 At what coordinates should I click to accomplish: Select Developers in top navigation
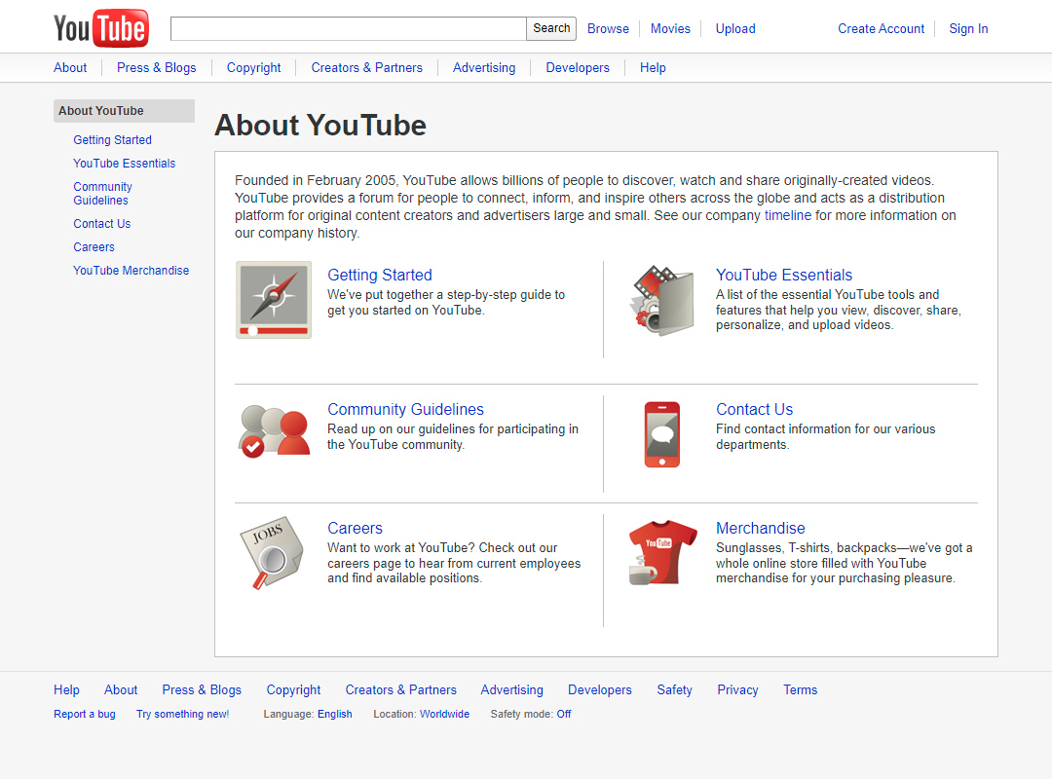click(x=578, y=68)
